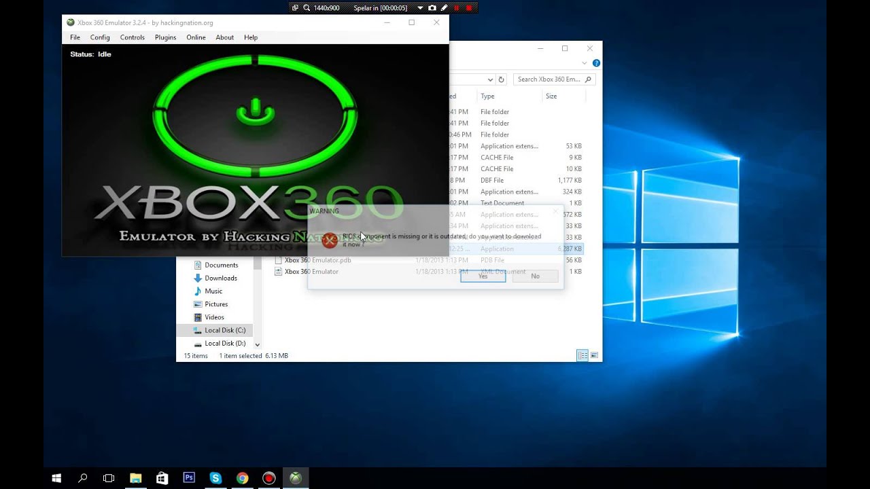
Task: Click the recorder window-select icon
Action: 295,8
